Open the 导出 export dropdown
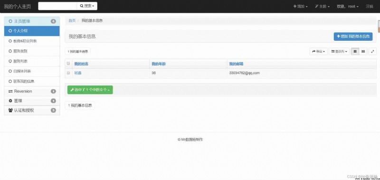380x180 pixels. click(318, 52)
